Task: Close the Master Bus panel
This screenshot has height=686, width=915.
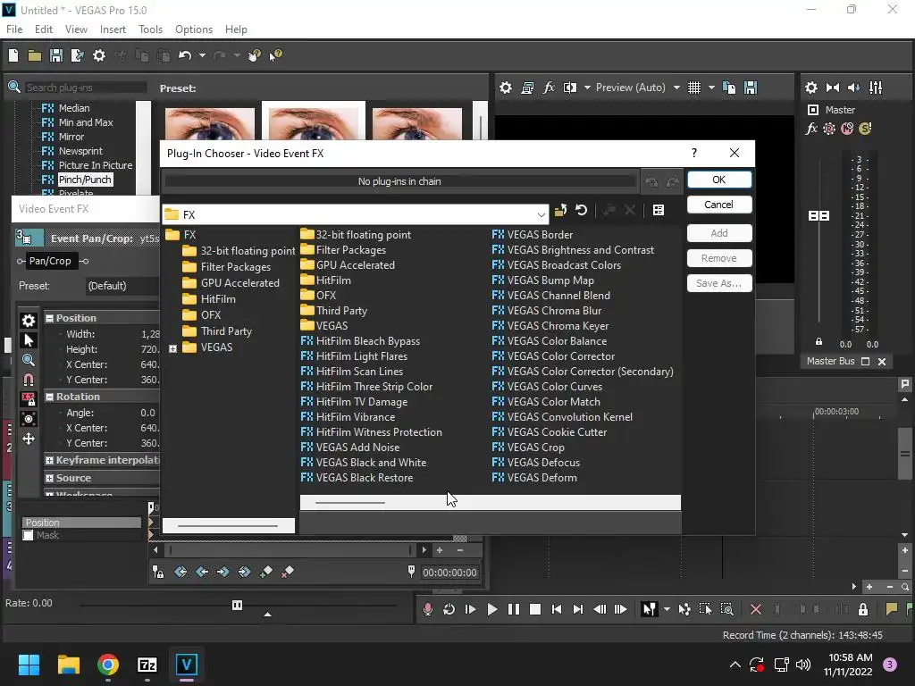Action: pos(882,362)
